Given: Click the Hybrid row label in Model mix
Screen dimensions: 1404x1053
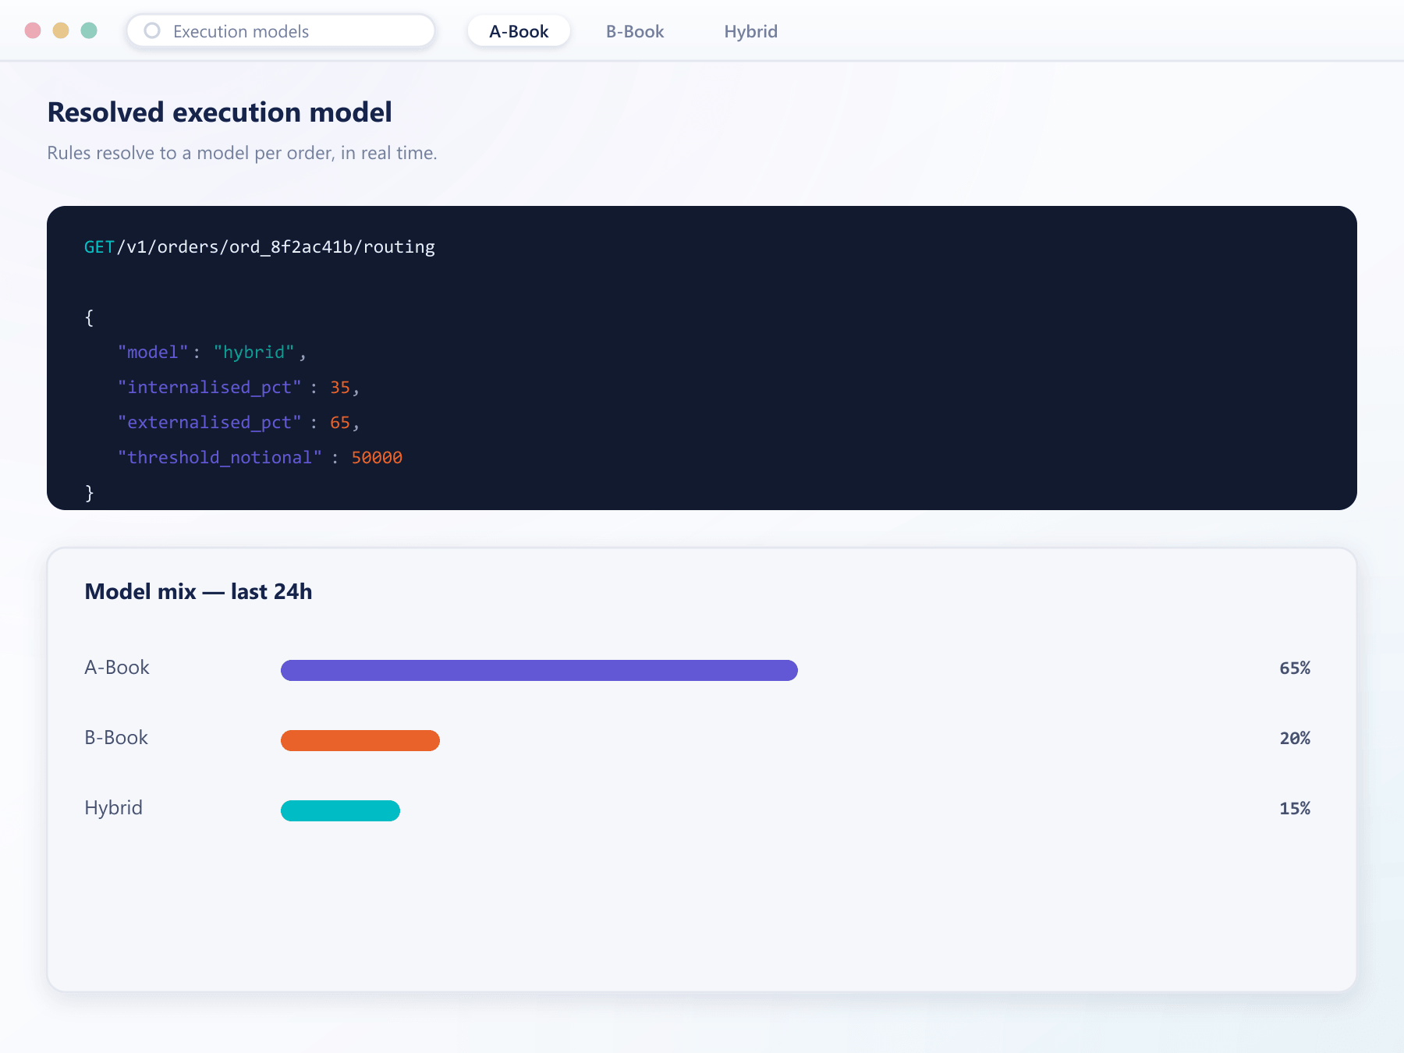Looking at the screenshot, I should point(113,808).
